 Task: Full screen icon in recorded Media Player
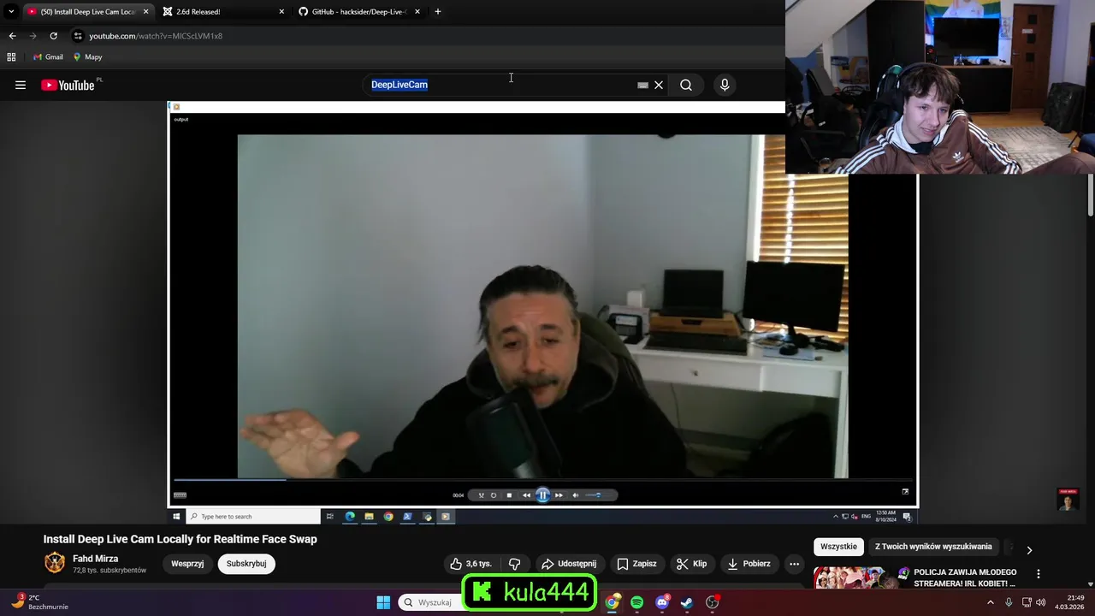tap(905, 492)
